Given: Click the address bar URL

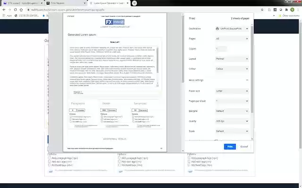Looking at the screenshot, I should (x=68, y=9).
